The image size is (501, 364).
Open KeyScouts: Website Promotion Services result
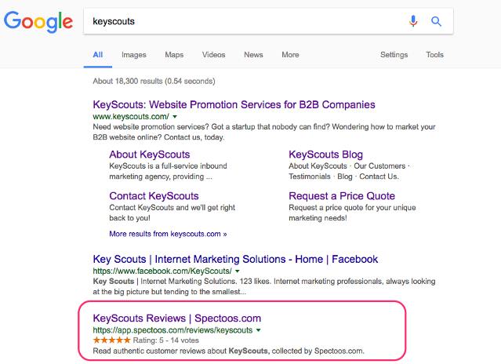[234, 104]
